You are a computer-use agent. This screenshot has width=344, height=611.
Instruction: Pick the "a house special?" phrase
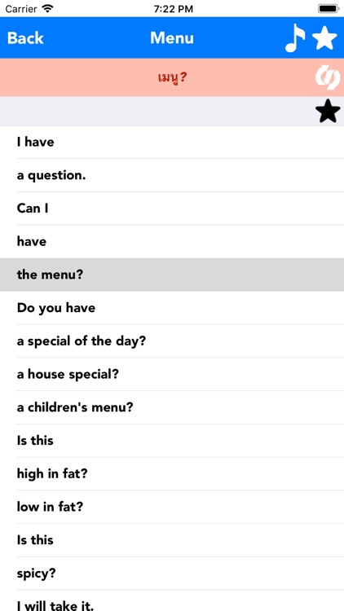(x=172, y=374)
